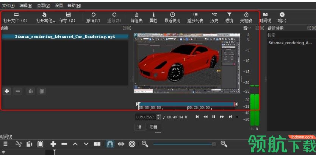
Task: Switch to the 项目 project tab
Action: (x=153, y=127)
